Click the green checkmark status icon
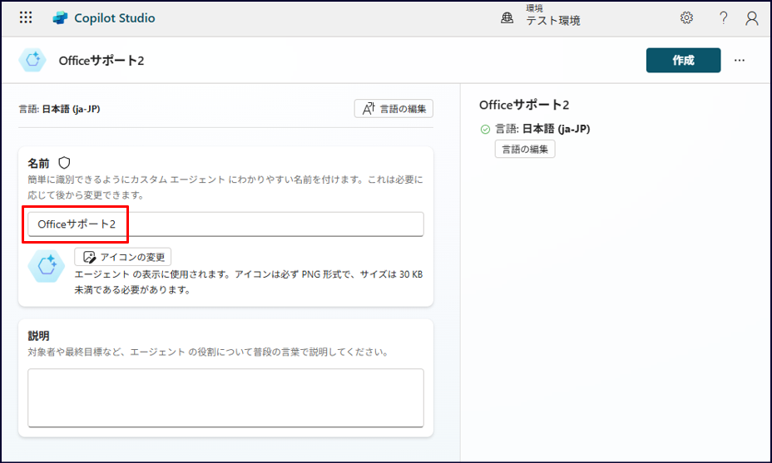This screenshot has width=772, height=463. click(485, 130)
